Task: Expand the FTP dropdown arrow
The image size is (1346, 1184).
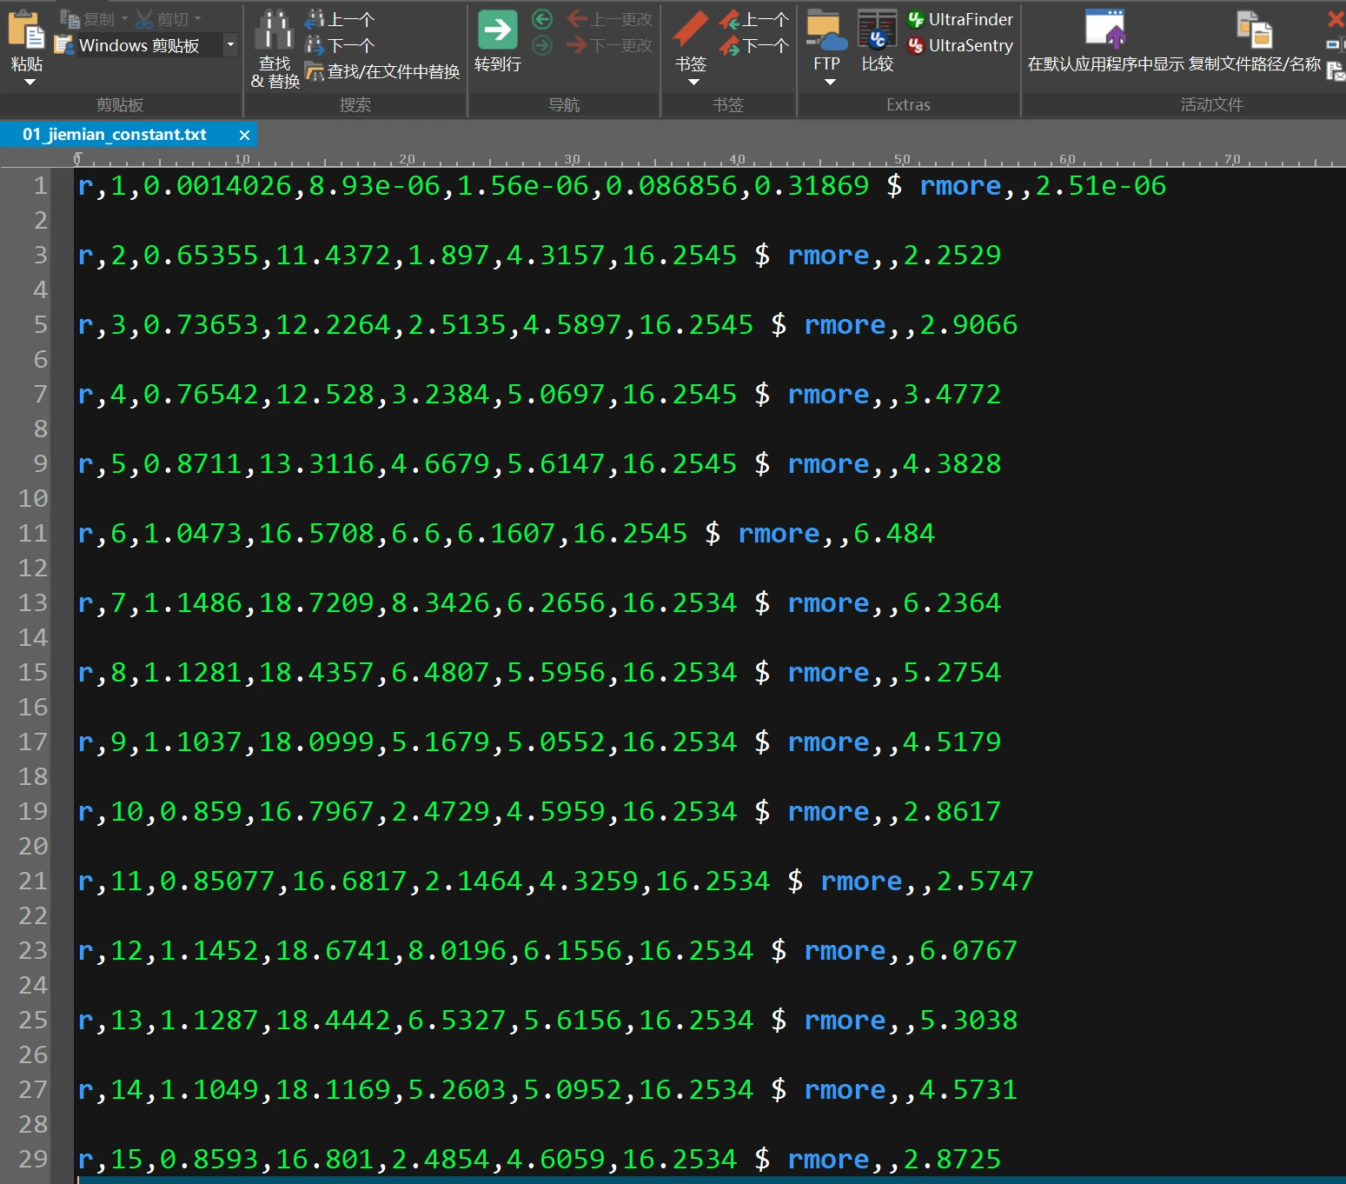Action: [830, 83]
